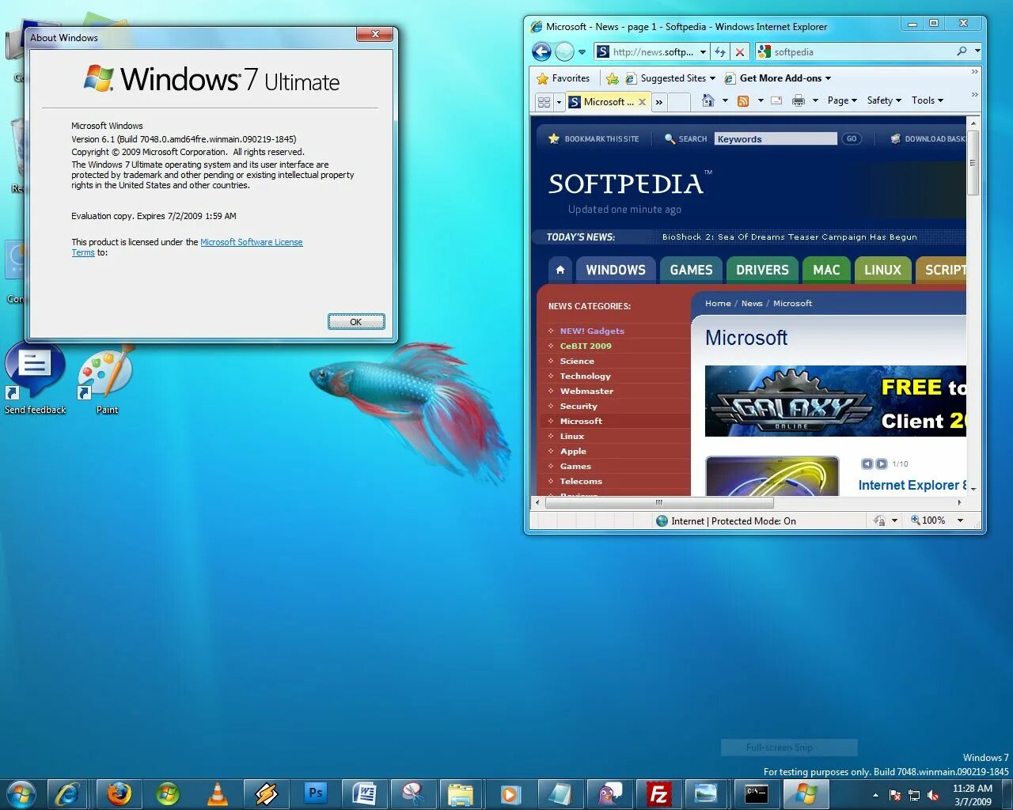Click the Read Mail envelope icon
Image resolution: width=1013 pixels, height=810 pixels.
[x=776, y=100]
